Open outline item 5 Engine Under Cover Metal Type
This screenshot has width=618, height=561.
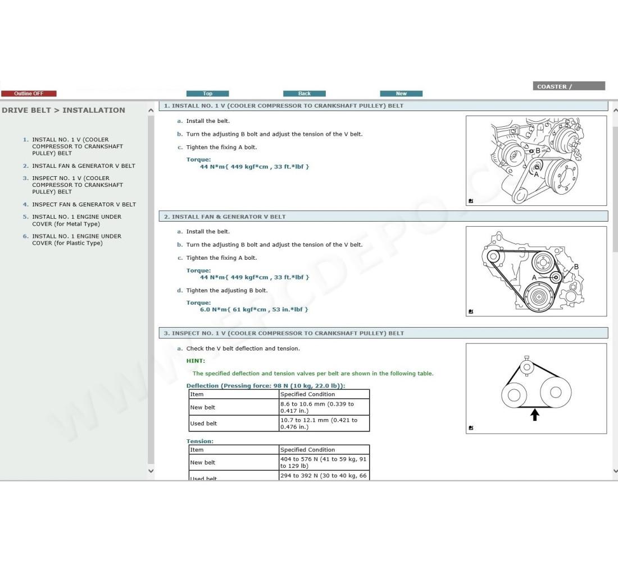[x=76, y=220]
